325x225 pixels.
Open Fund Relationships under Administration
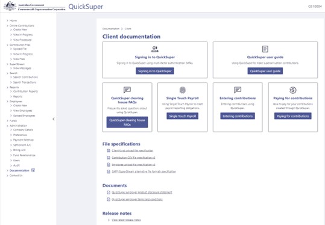pos(24,155)
